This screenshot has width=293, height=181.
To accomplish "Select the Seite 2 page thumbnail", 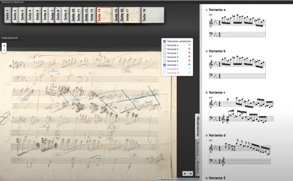I will (15, 15).
